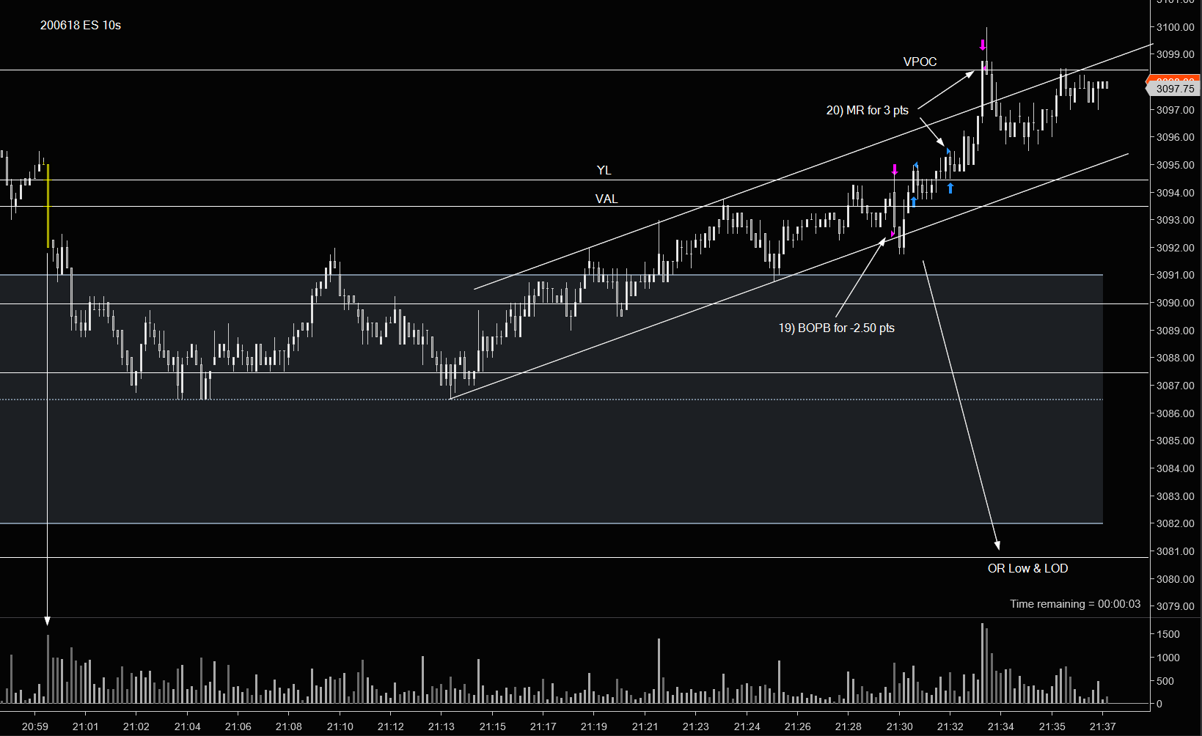Click 3086.00 on the price axis
The width and height of the screenshot is (1202, 736).
[1176, 413]
